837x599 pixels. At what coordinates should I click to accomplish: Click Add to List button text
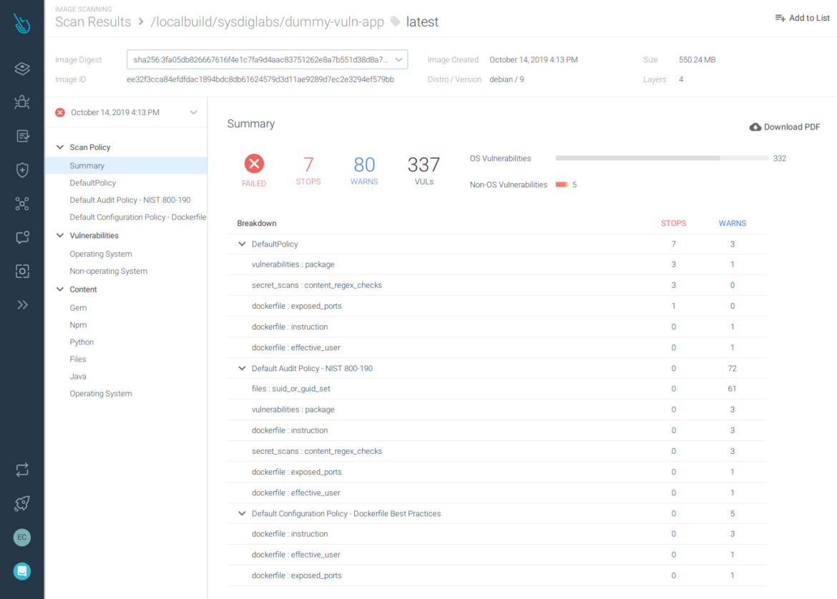click(x=809, y=18)
